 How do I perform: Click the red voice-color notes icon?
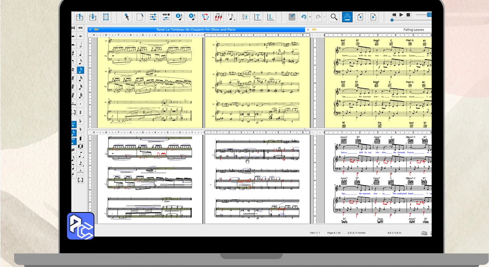point(218,17)
